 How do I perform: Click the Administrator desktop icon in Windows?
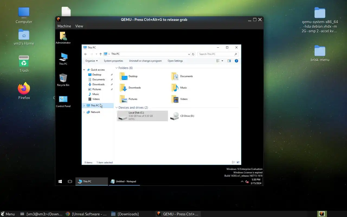63,38
